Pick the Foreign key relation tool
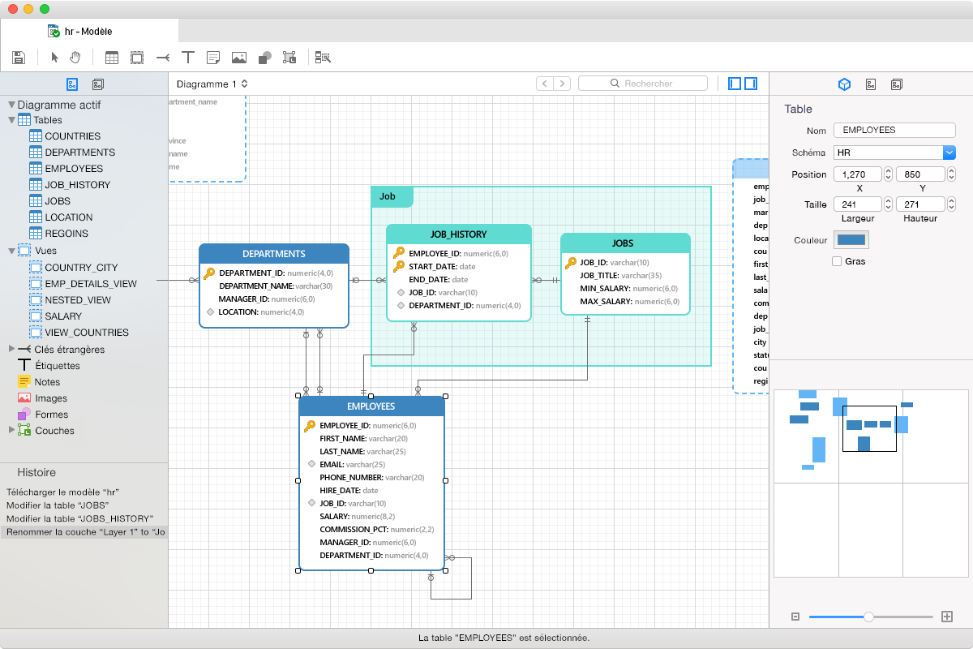Viewport: 973px width, 649px height. click(x=161, y=57)
